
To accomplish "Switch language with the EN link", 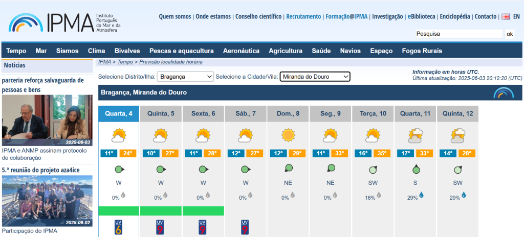I will coord(516,17).
